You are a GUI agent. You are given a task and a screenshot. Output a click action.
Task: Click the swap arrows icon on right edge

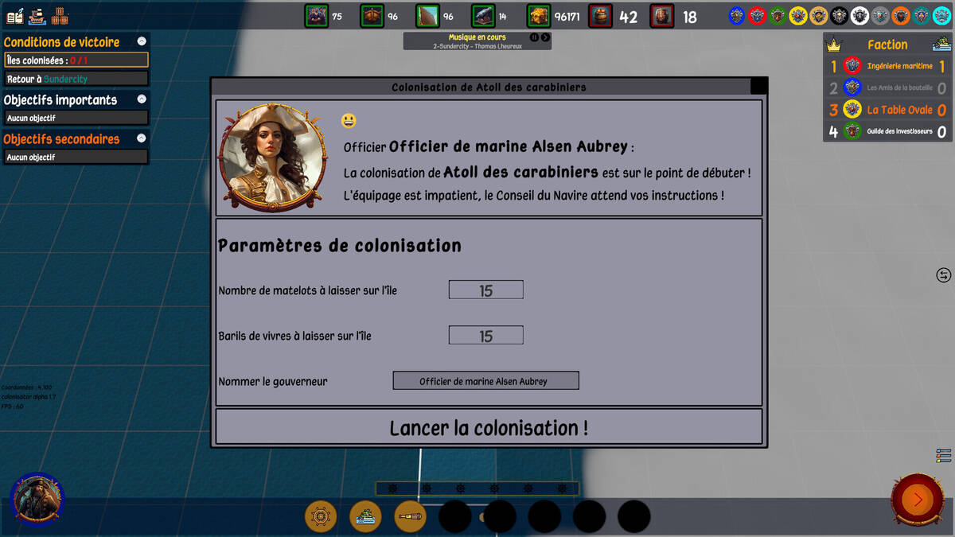(944, 275)
